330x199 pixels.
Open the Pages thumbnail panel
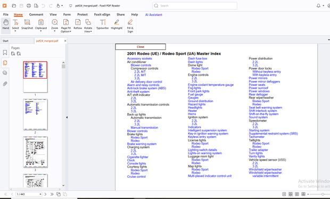tap(5, 63)
